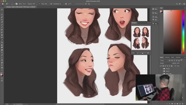The image size is (186, 105).
Task: Click the add layer mask icon
Action: pyautogui.click(x=172, y=104)
